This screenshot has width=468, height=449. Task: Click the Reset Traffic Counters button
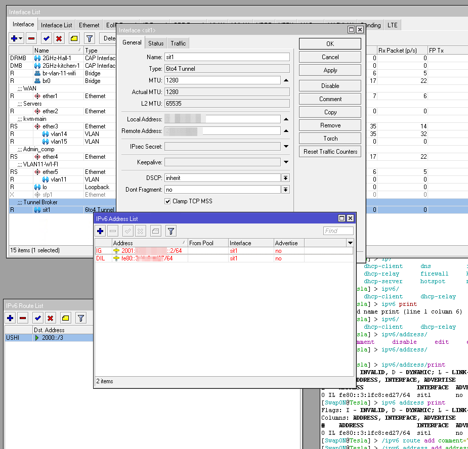(x=330, y=152)
